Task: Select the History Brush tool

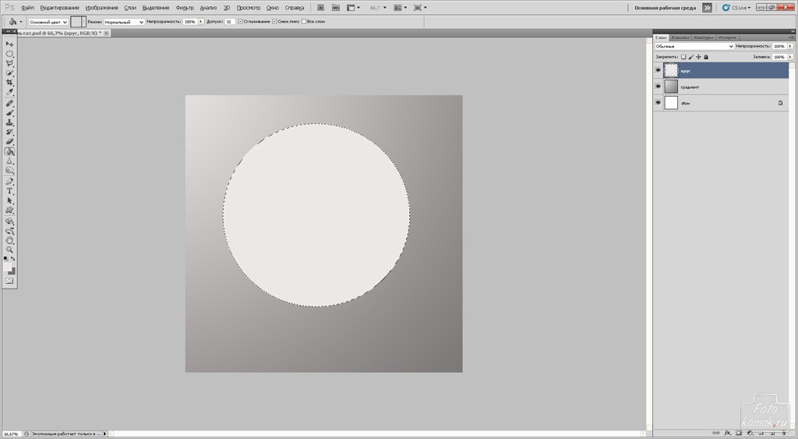Action: (9, 133)
